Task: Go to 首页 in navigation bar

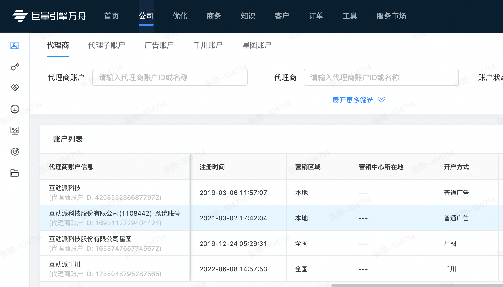Action: (x=112, y=16)
